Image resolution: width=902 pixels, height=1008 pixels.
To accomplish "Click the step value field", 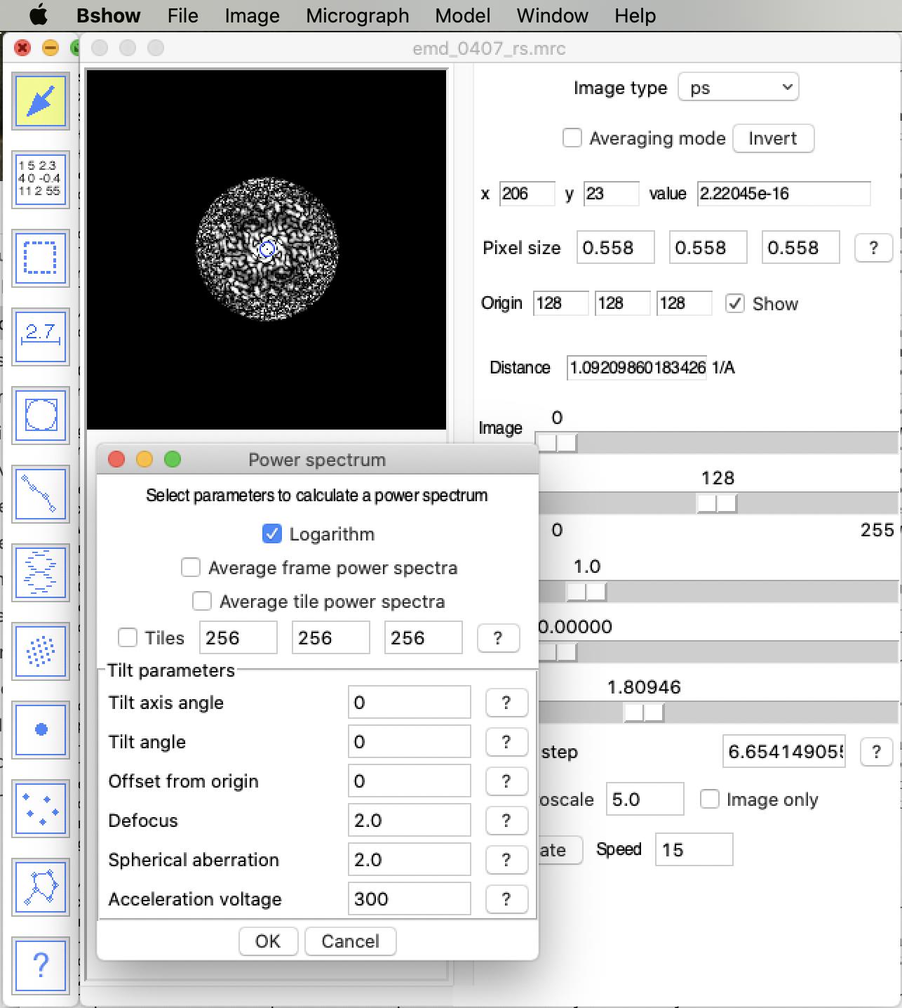I will coord(783,752).
